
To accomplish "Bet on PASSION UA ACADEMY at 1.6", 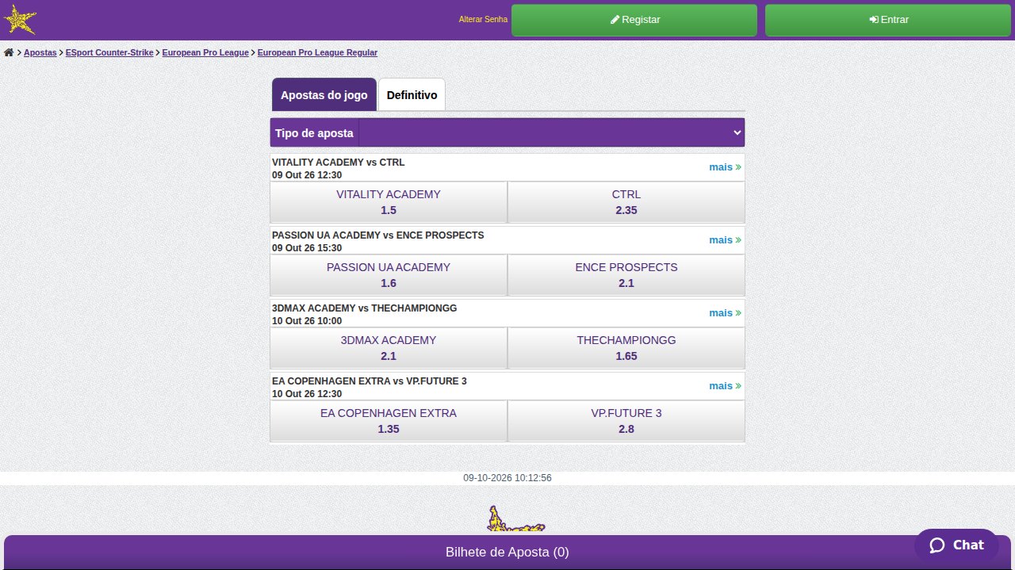I will (389, 275).
